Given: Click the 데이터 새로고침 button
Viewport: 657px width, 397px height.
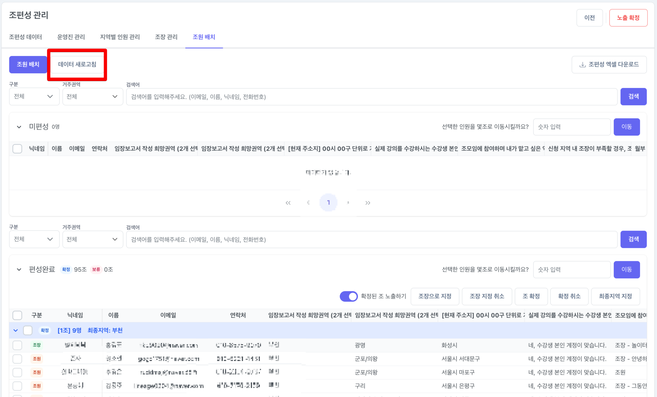Looking at the screenshot, I should [77, 64].
